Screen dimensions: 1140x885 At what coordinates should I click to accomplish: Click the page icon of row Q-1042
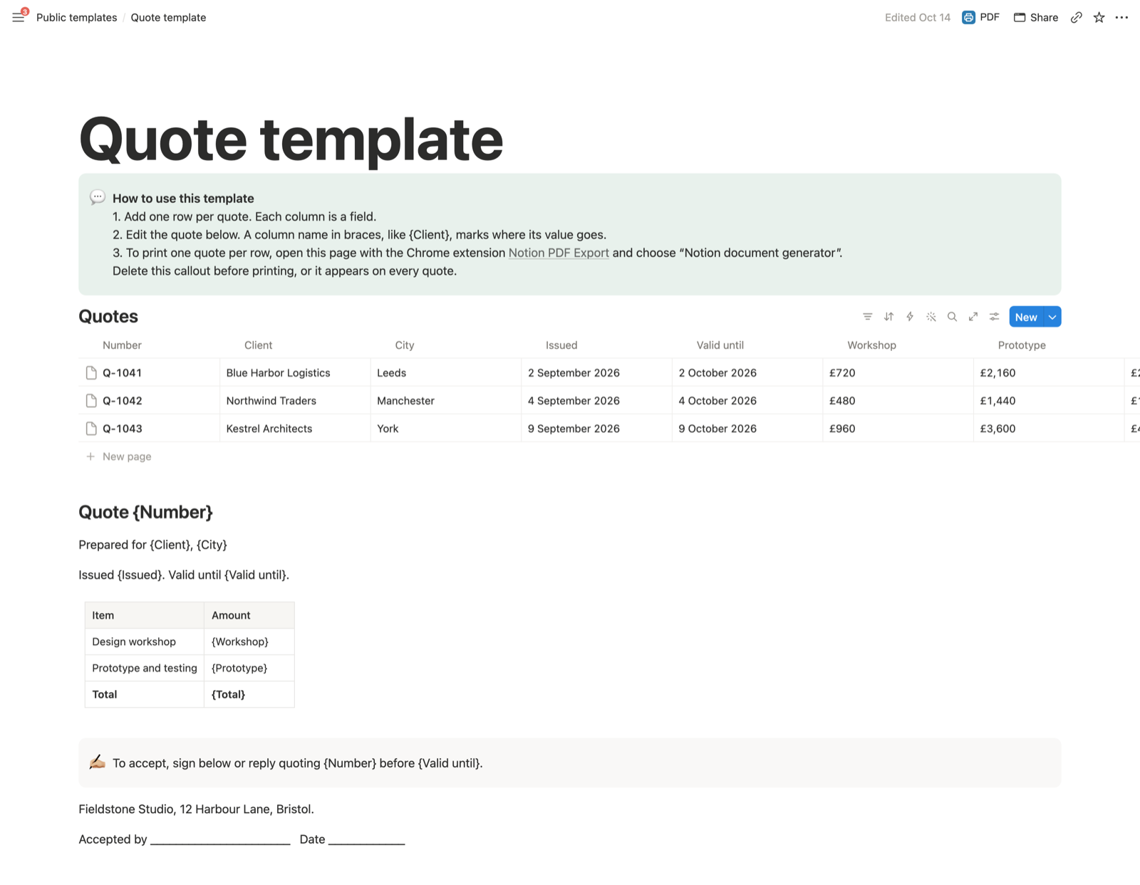pyautogui.click(x=91, y=400)
